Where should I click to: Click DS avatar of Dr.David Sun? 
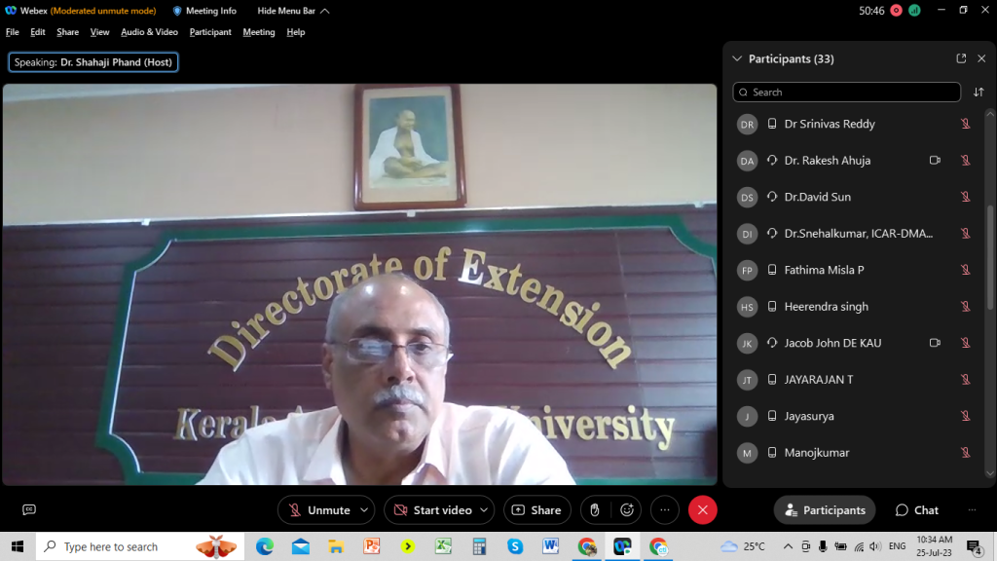click(747, 197)
